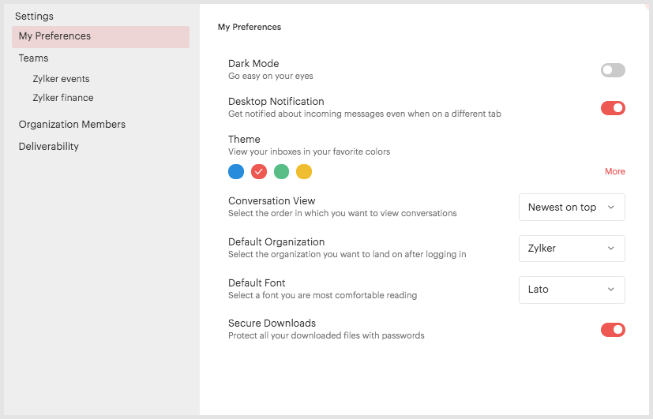Open Organization Members settings
Image resolution: width=653 pixels, height=419 pixels.
[72, 125]
